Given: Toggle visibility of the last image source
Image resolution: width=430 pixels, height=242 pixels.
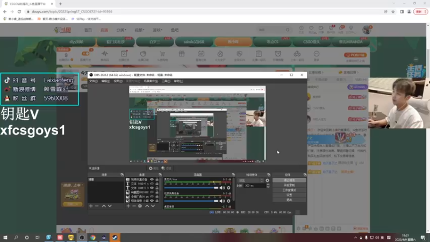Looking at the screenshot, I should click(152, 201).
